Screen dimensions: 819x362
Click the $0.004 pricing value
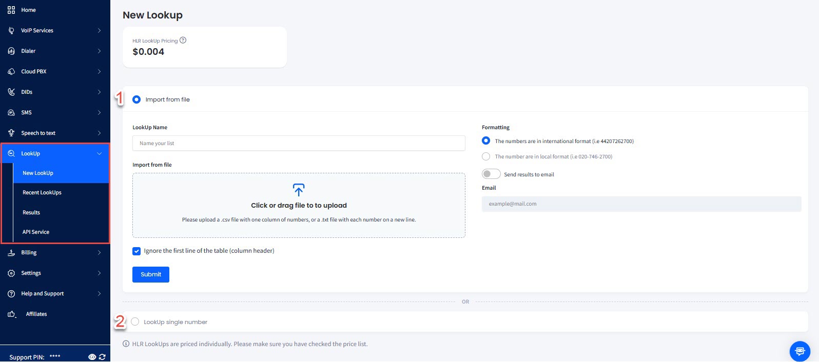tap(148, 52)
